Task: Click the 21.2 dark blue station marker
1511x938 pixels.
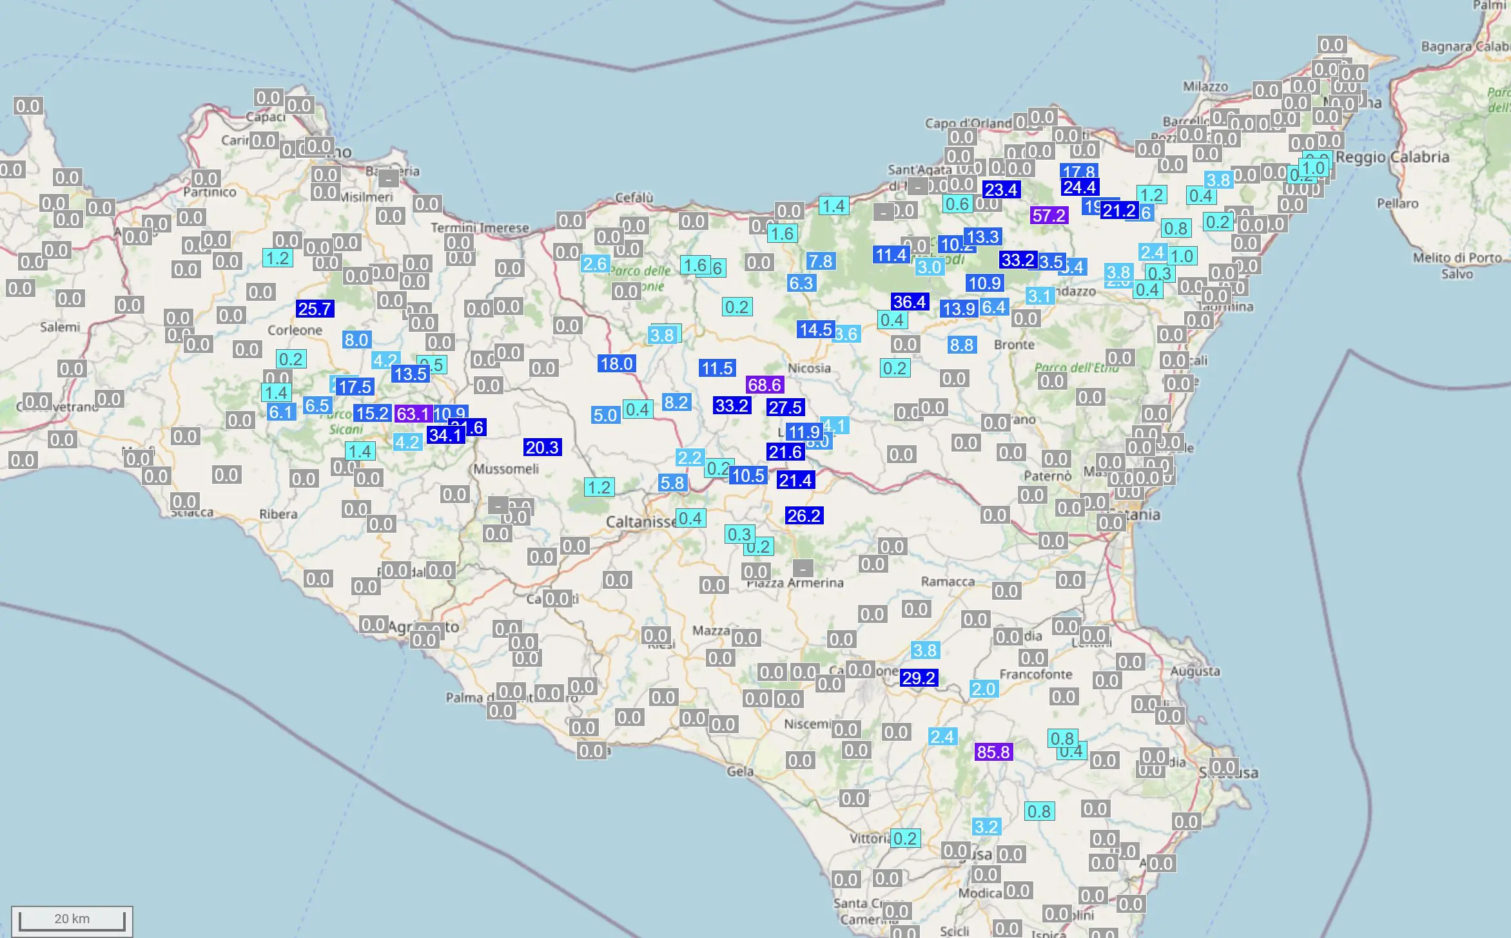Action: click(1119, 211)
